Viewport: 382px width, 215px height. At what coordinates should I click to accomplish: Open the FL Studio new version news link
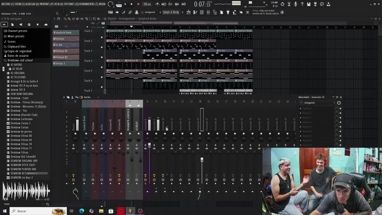coord(266,12)
